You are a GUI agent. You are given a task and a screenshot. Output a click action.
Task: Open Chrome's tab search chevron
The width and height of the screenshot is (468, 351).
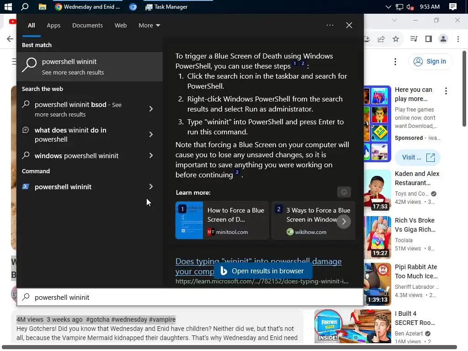[394, 20]
